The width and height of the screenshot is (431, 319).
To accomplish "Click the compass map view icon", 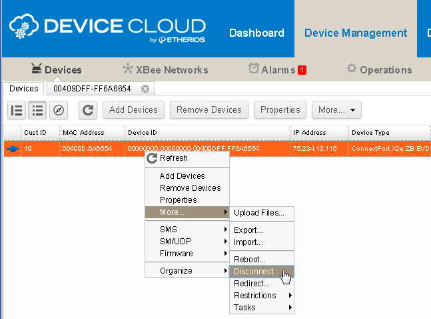I will click(59, 110).
